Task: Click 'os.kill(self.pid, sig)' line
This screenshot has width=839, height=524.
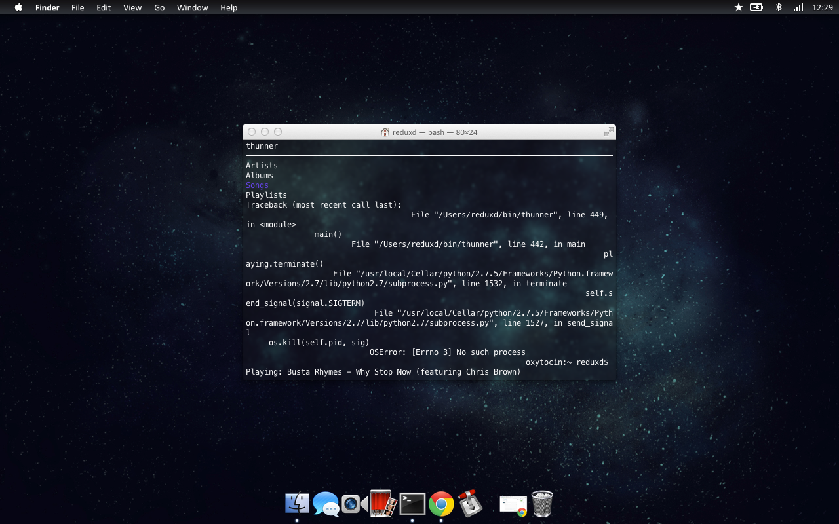Action: click(x=319, y=343)
